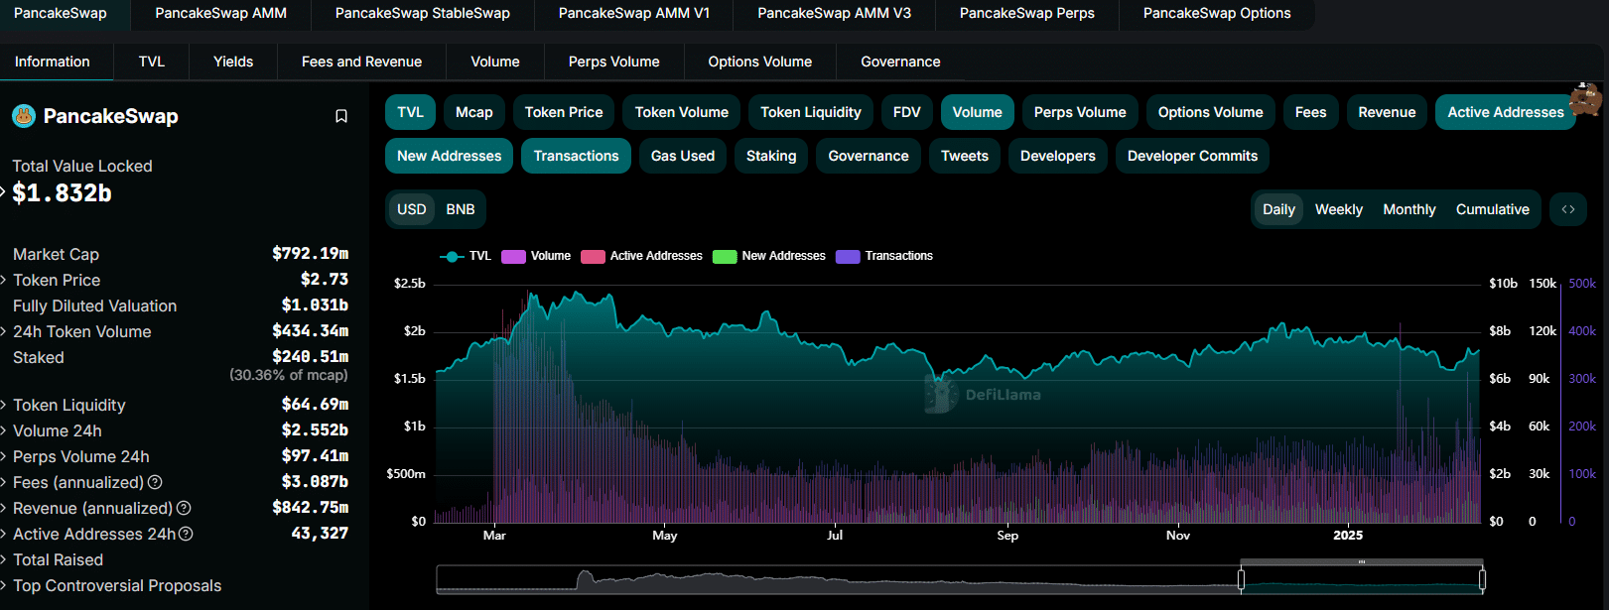
Task: Open the PancakeSwap AMM V3 tab
Action: pos(834,13)
